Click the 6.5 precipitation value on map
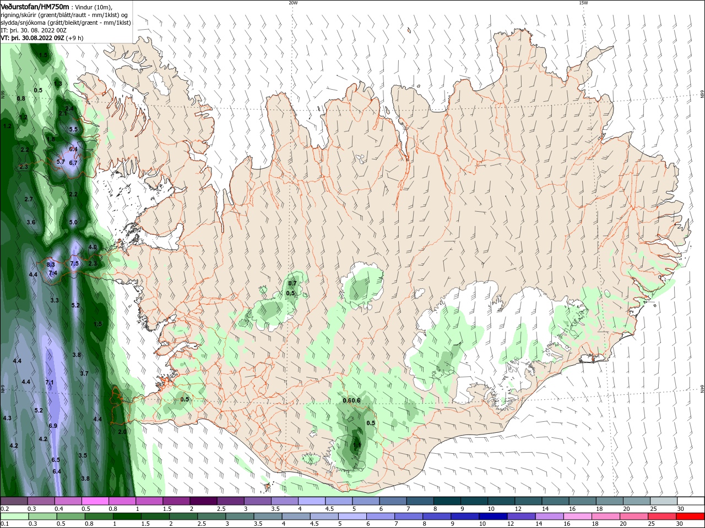The image size is (705, 528). 56,460
